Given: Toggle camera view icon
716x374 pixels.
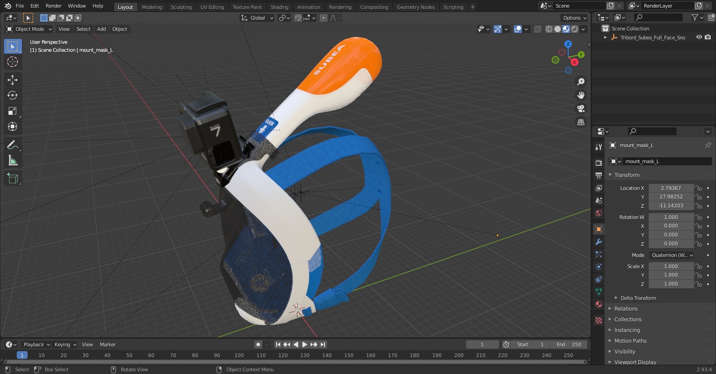Looking at the screenshot, I should click(x=581, y=109).
